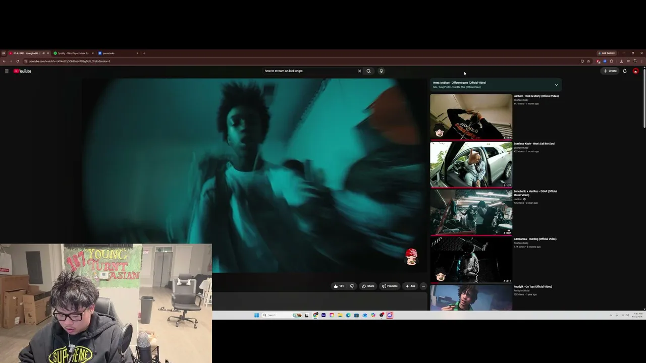The image size is (646, 363).
Task: Open Google Chrome from the taskbar
Action: coord(315,315)
